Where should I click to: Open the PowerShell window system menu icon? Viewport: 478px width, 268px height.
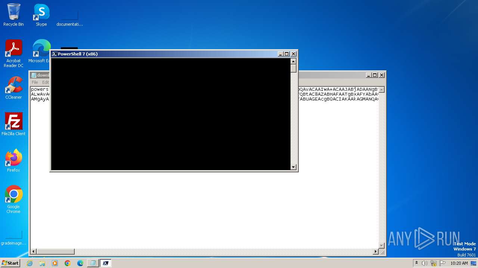[x=54, y=54]
